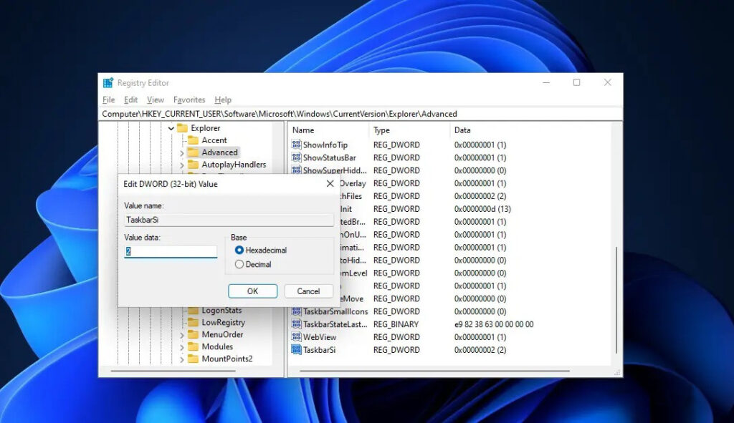The image size is (734, 423).
Task: Click the ShowStatusBar DWORD icon
Action: pyautogui.click(x=296, y=157)
